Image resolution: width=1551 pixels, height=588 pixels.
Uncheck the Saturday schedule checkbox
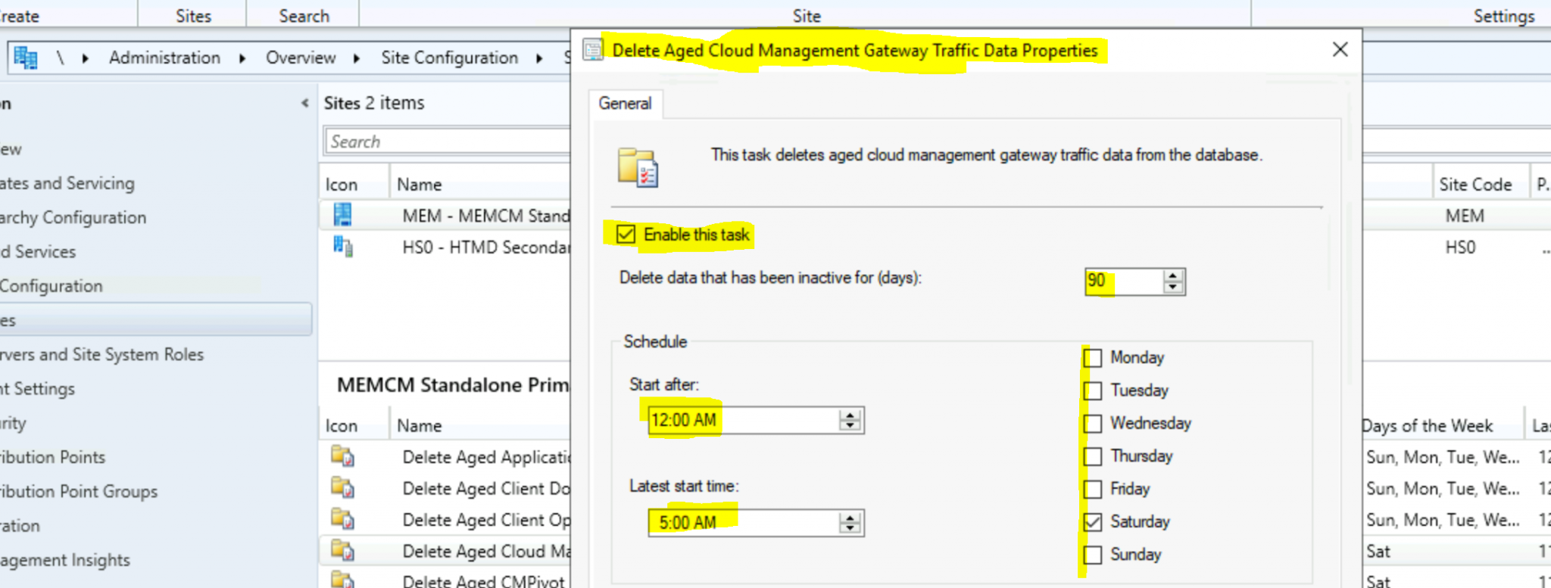point(1093,522)
